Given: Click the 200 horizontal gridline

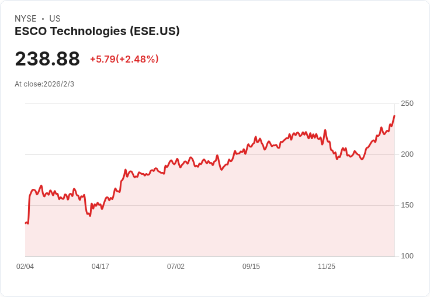Looking at the screenshot, I should pos(210,154).
